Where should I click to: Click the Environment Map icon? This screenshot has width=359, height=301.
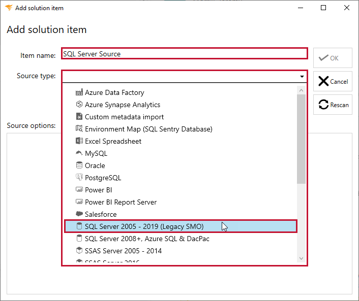point(79,128)
